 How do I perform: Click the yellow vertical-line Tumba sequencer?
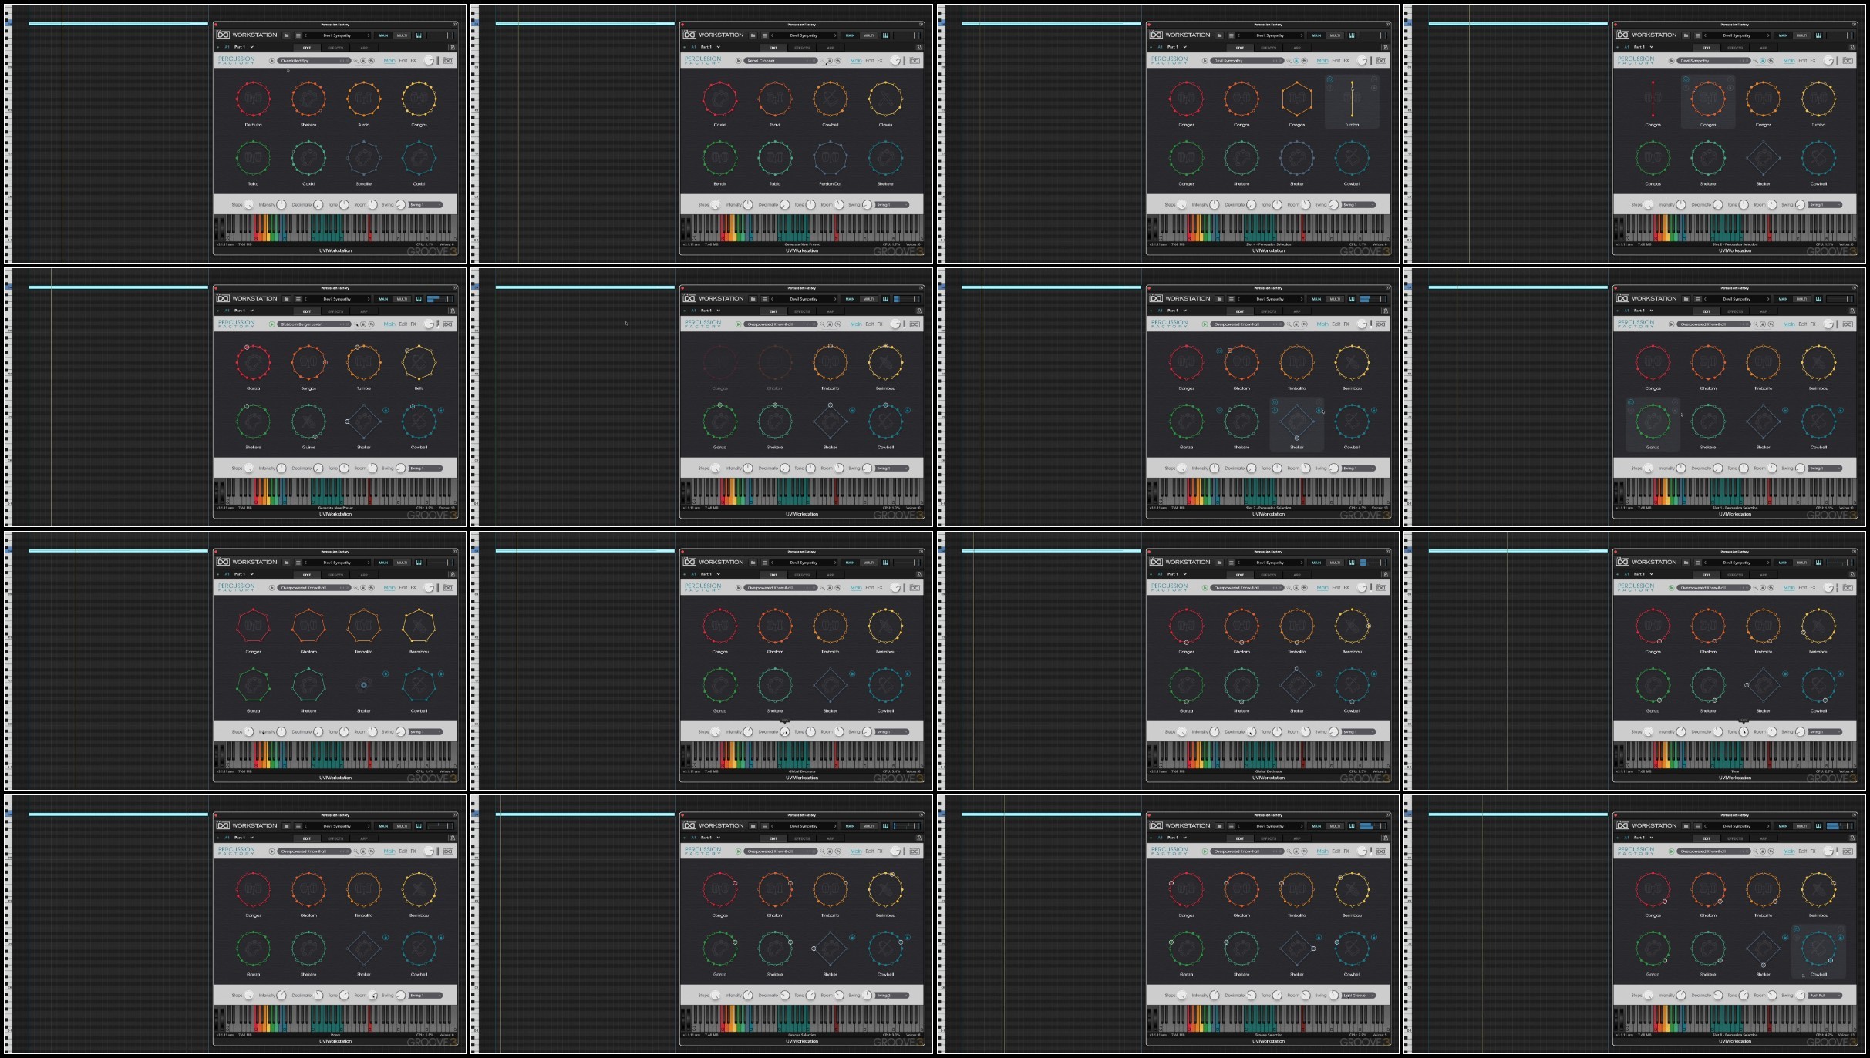click(x=1352, y=99)
